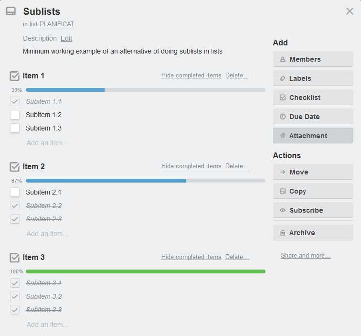
Task: Hide completed items in Item 2
Action: (191, 166)
